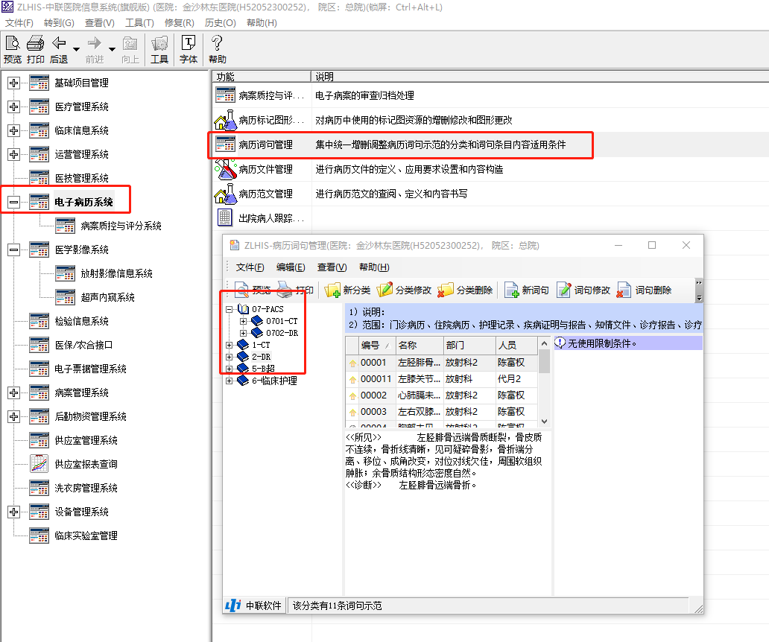
Task: Click the 功能 column header
Action: pyautogui.click(x=262, y=77)
